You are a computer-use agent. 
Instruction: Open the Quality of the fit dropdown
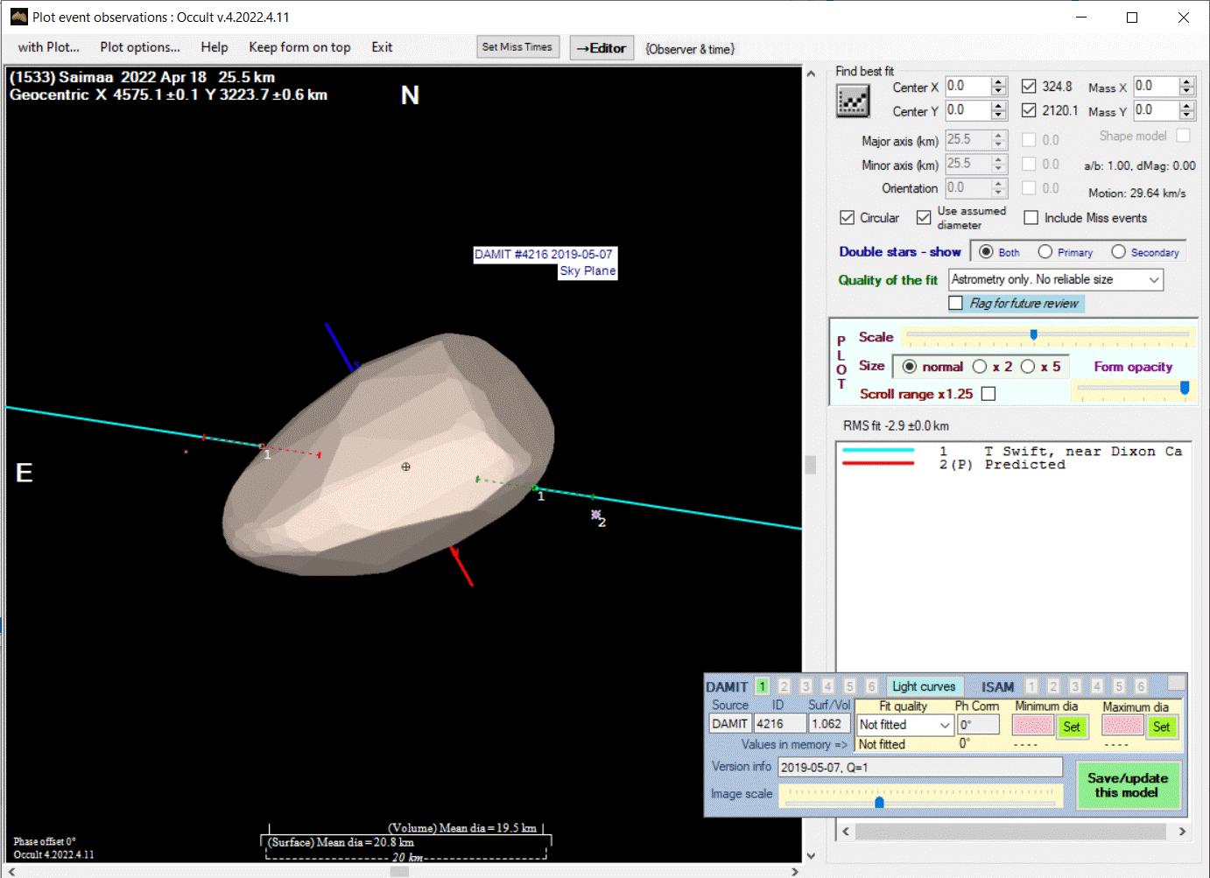coord(1153,280)
